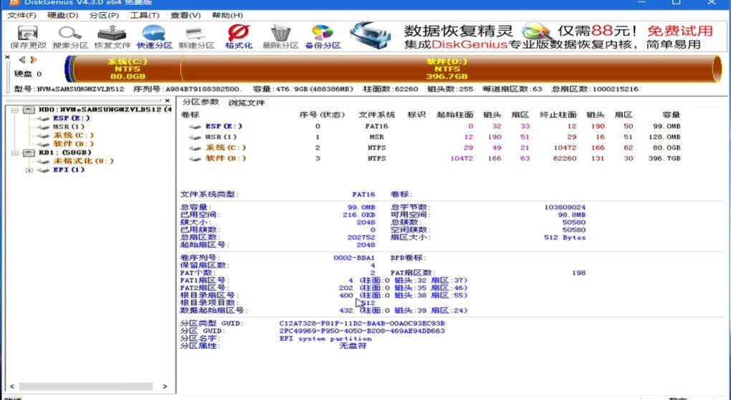Click the 80.0GB capacity cell
The image size is (731, 400).
(666, 147)
